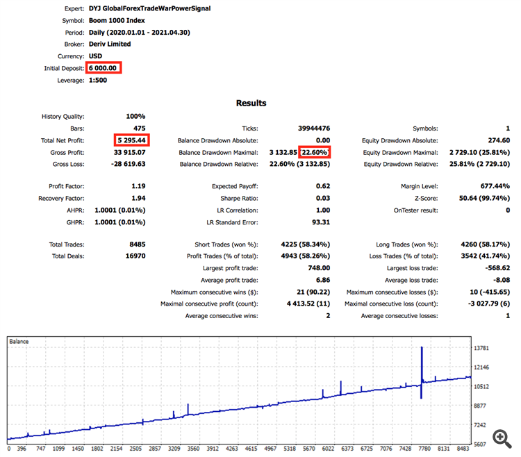
Task: Select the AHPR label
Action: 76,210
